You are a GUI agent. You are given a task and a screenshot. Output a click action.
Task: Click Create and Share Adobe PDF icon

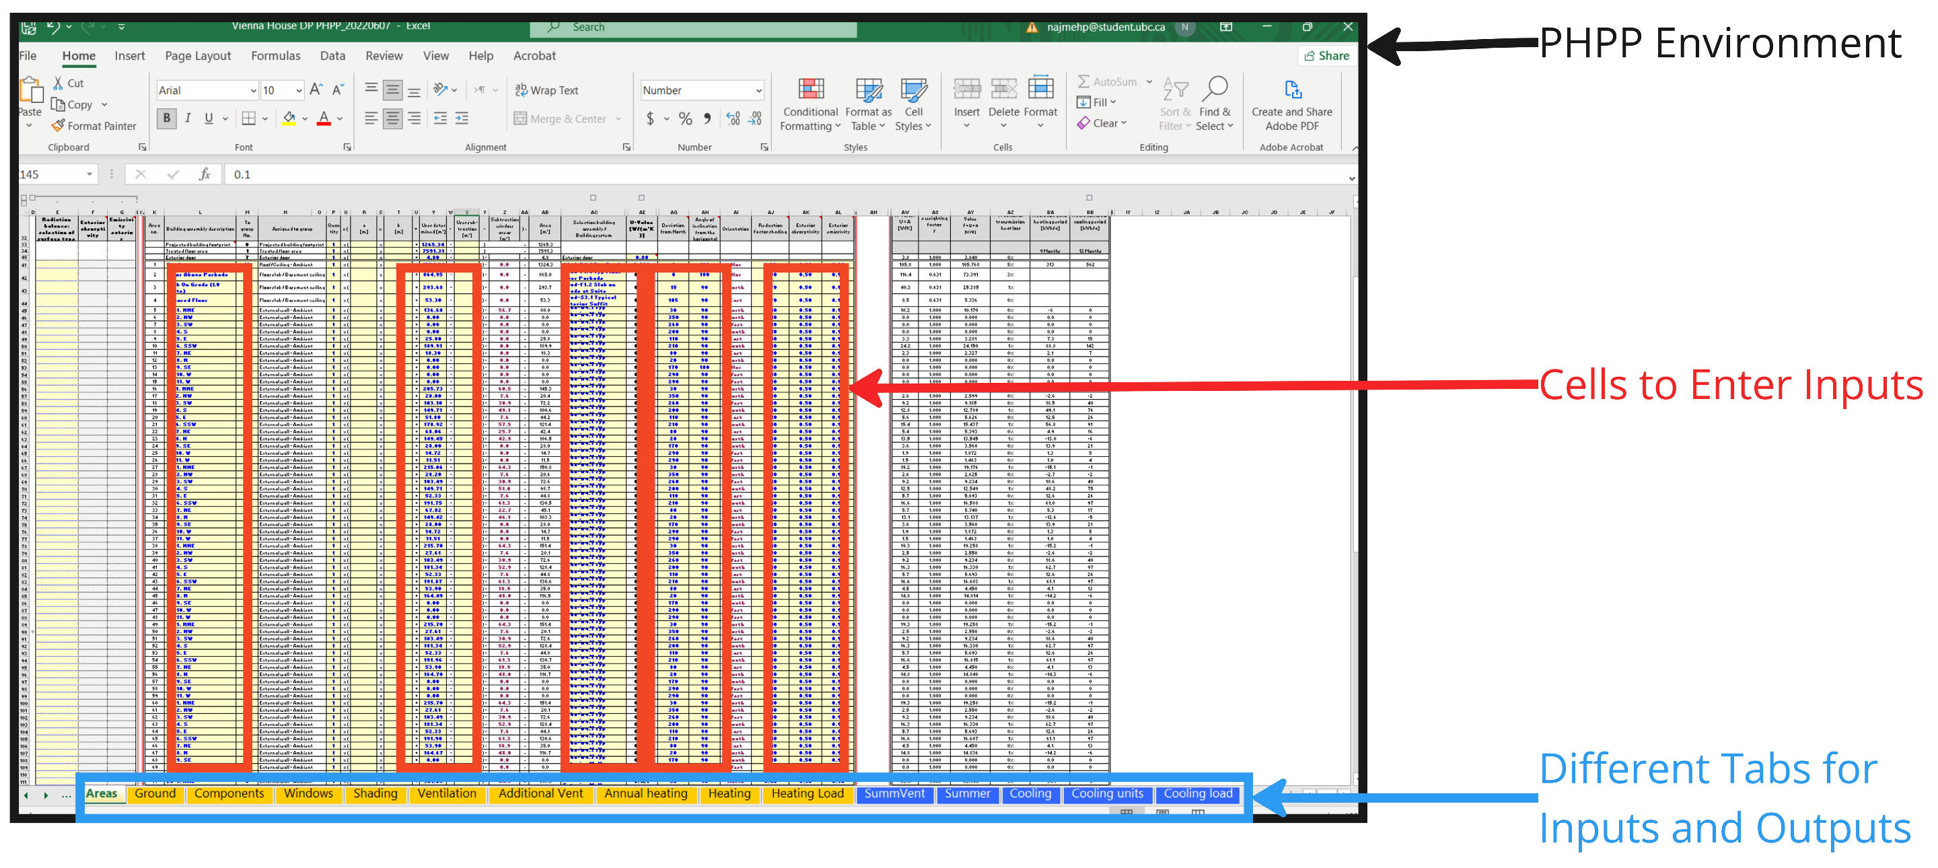[1292, 90]
